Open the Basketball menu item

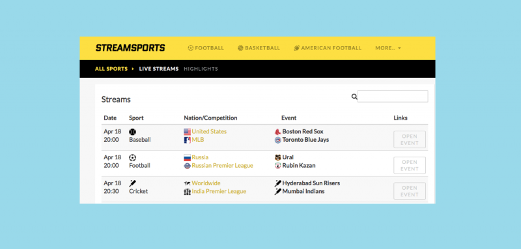tap(259, 48)
